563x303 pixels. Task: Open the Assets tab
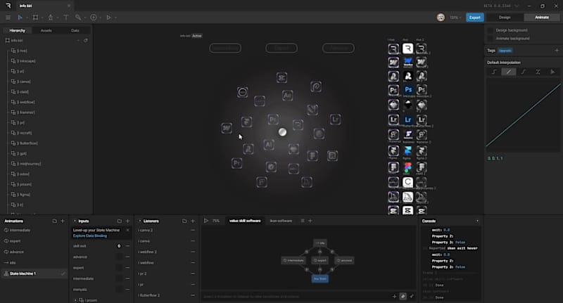point(46,30)
